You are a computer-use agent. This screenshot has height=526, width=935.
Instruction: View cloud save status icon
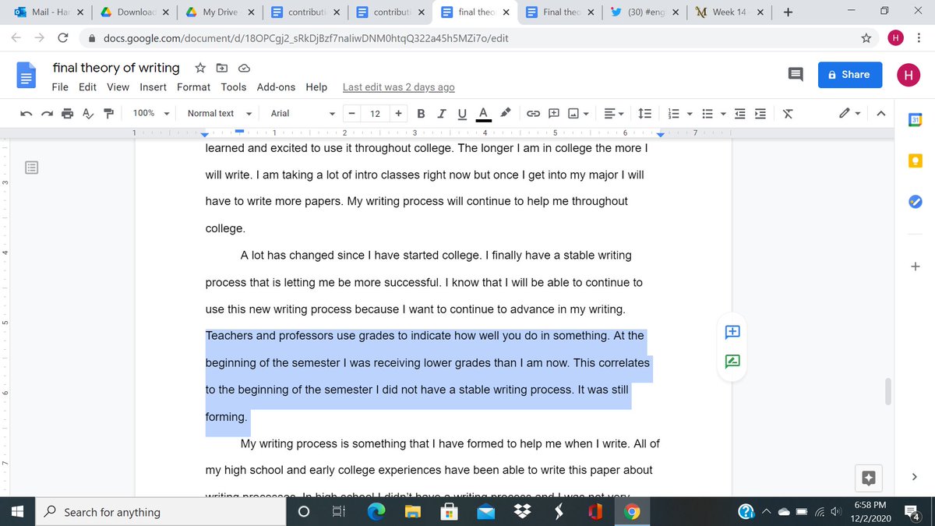point(243,68)
